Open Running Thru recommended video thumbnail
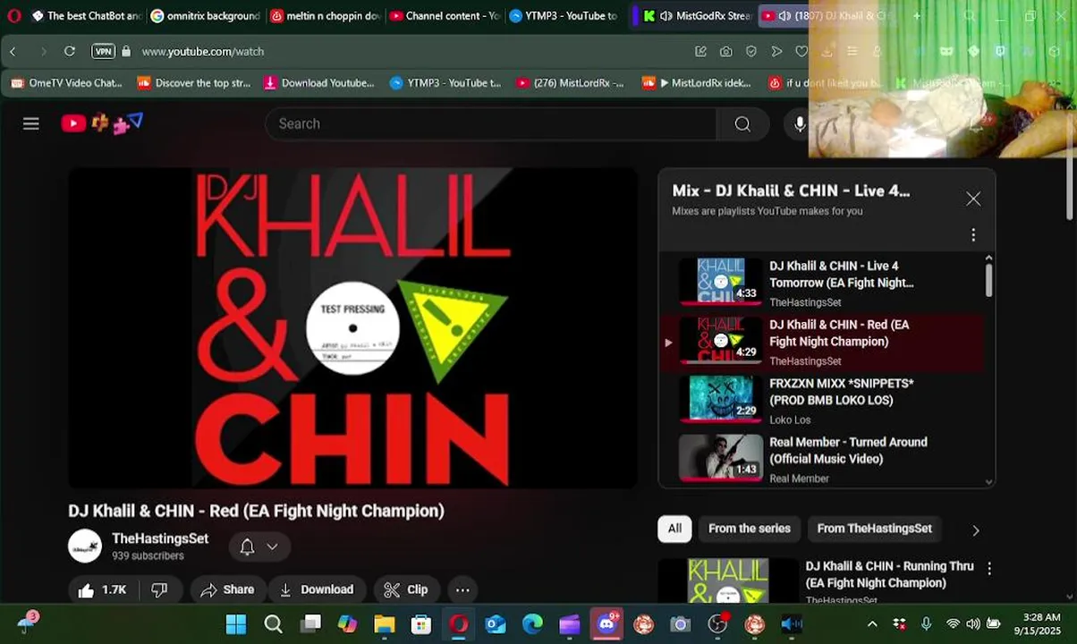 pyautogui.click(x=728, y=580)
